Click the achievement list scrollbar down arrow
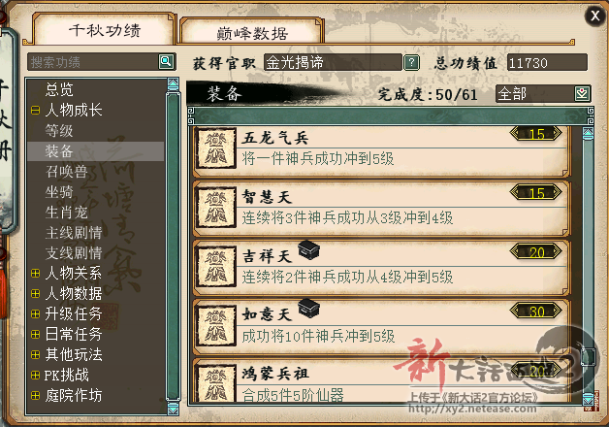Viewport: 609px width, 427px height. [588, 399]
